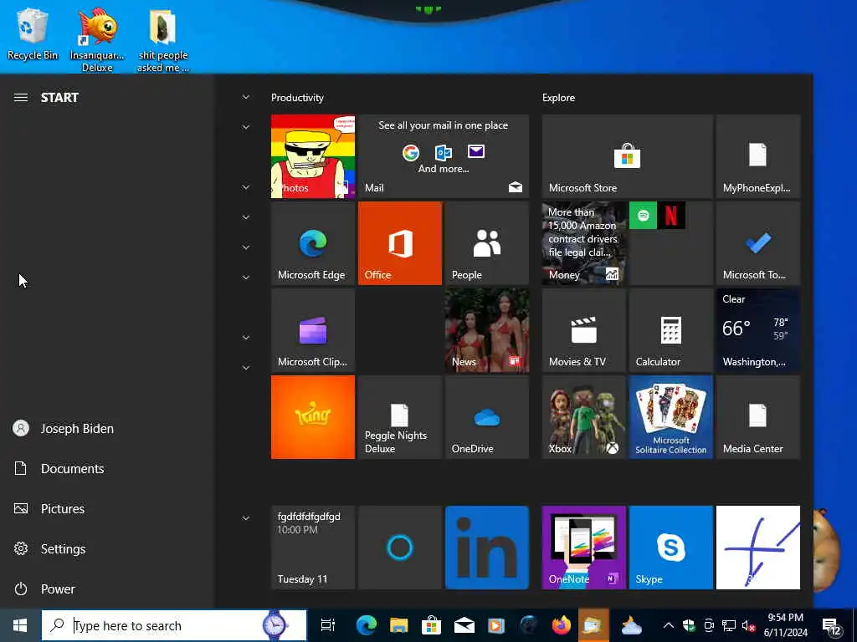Launch the Cortana ring tile

click(399, 548)
